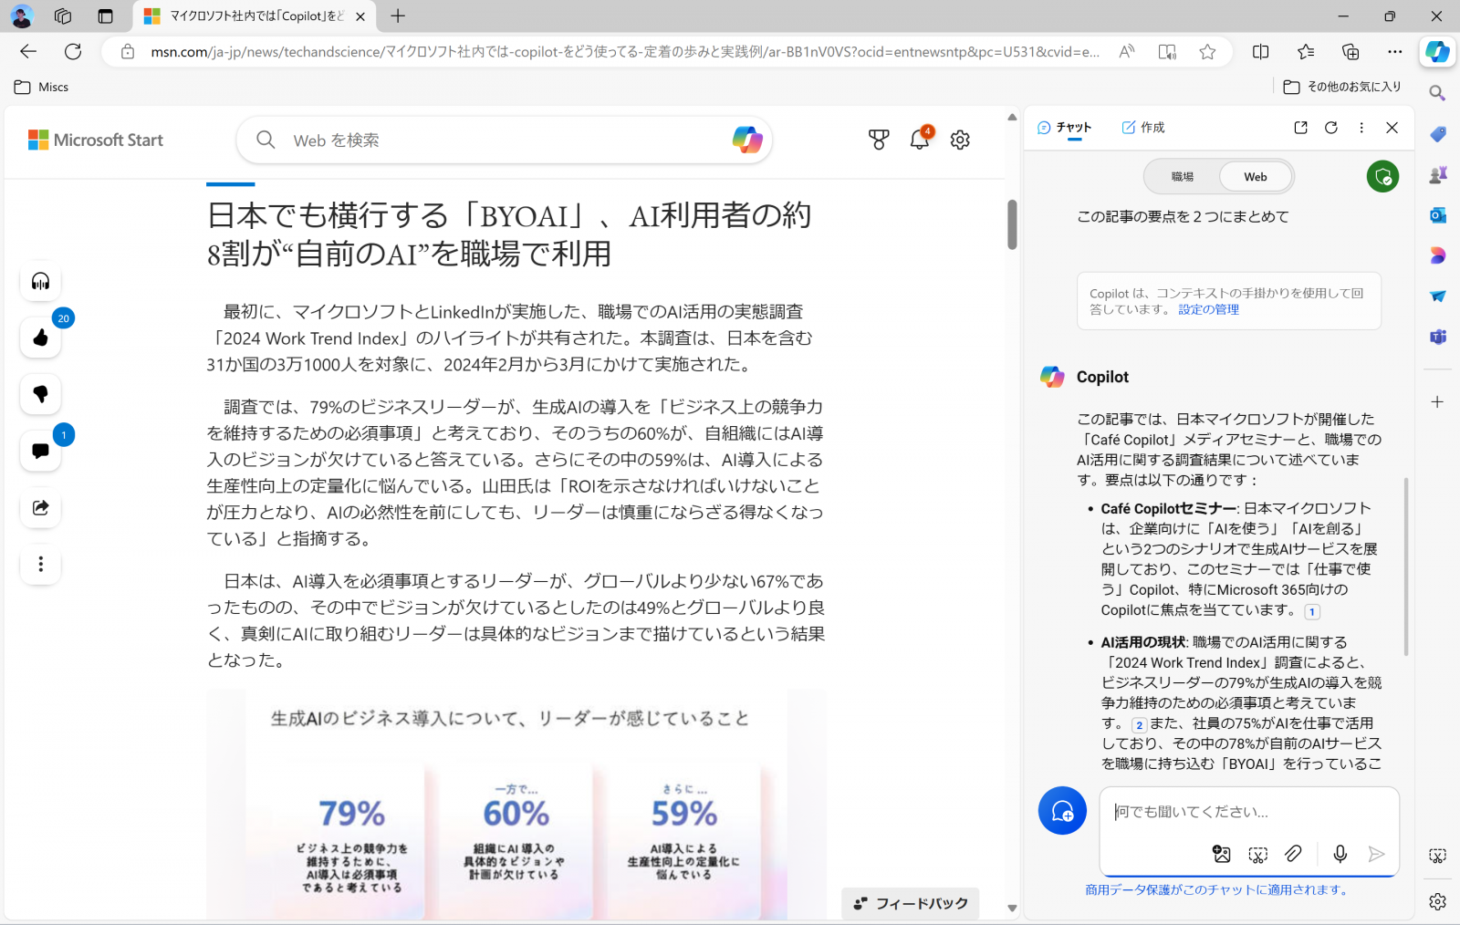
Task: Open citation 1 in Copilot answer
Action: 1312,612
